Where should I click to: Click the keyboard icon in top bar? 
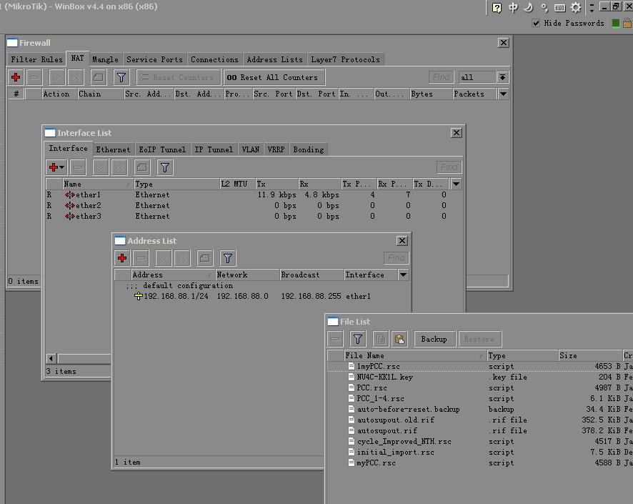click(560, 8)
